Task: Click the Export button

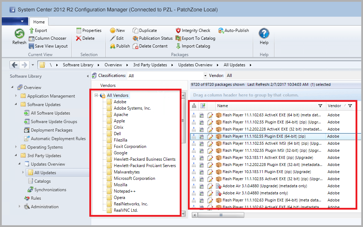Action: (x=38, y=31)
